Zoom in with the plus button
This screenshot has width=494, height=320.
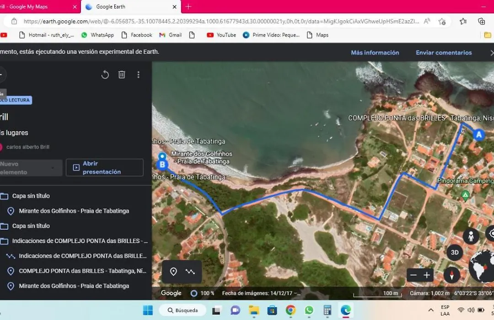point(427,275)
